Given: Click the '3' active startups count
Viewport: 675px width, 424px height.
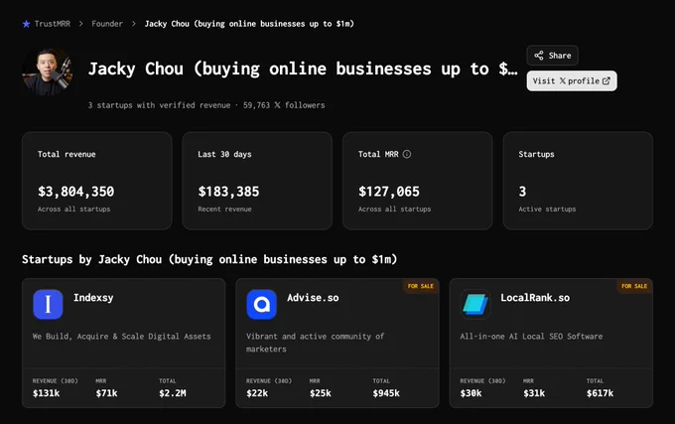Looking at the screenshot, I should click(x=522, y=192).
